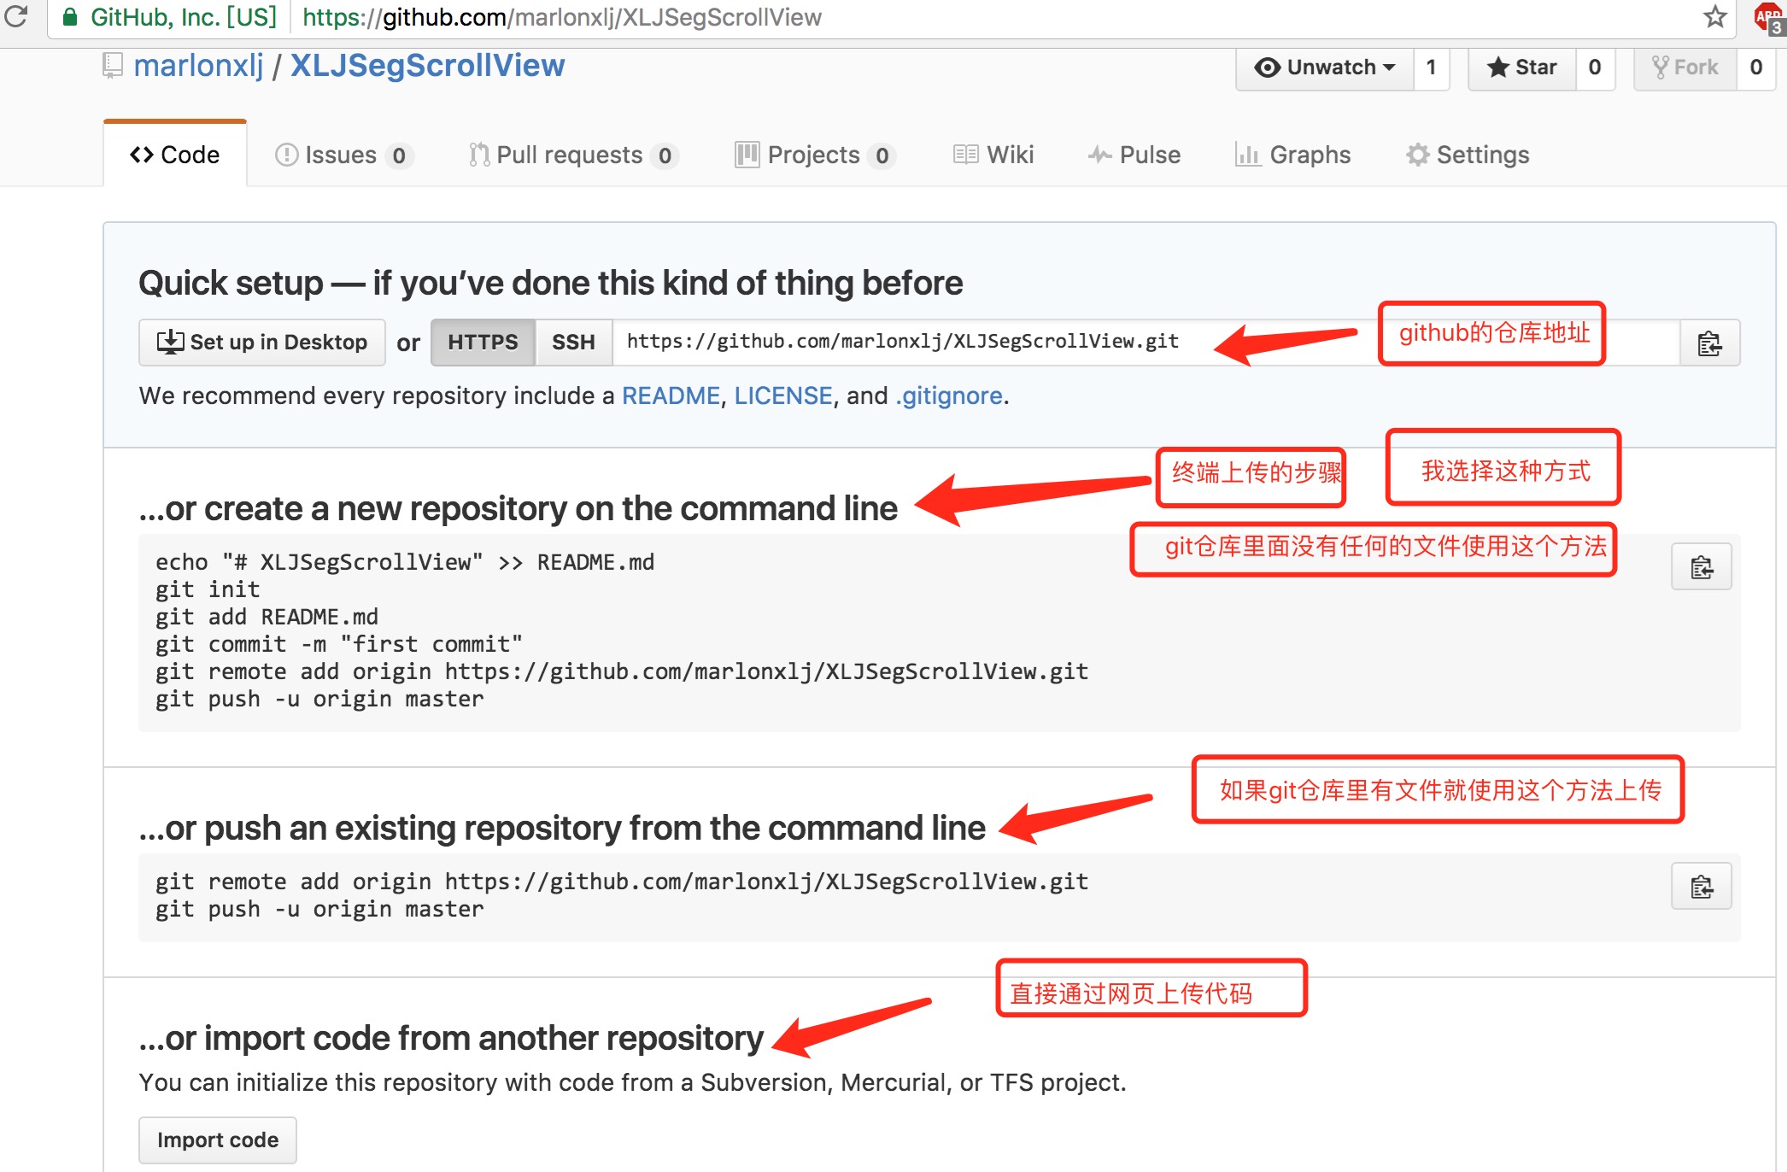
Task: Open the .gitignore recommendation link
Action: (x=948, y=396)
